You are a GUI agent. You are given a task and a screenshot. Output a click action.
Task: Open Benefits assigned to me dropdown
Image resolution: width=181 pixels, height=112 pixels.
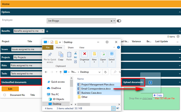[x=29, y=31]
